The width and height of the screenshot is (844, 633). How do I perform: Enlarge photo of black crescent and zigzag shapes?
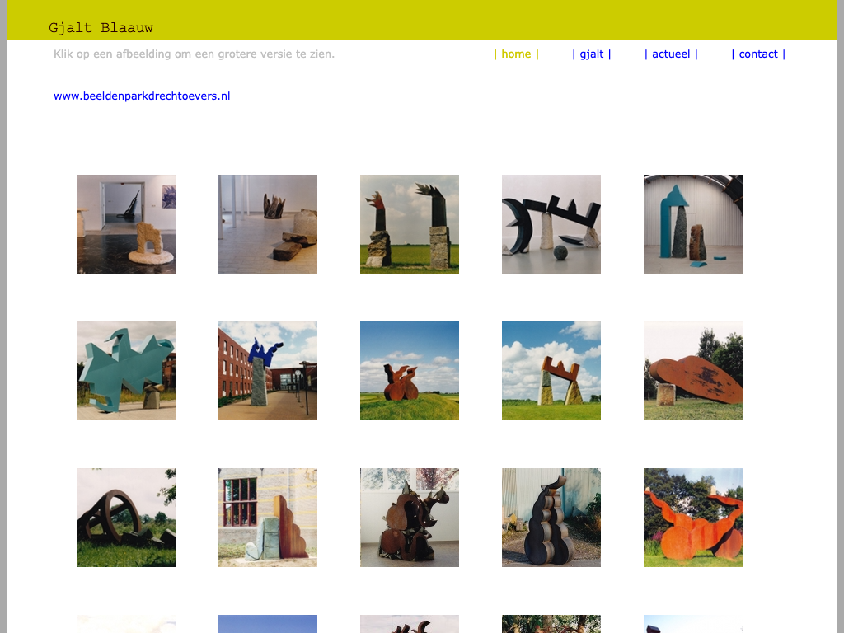(551, 224)
